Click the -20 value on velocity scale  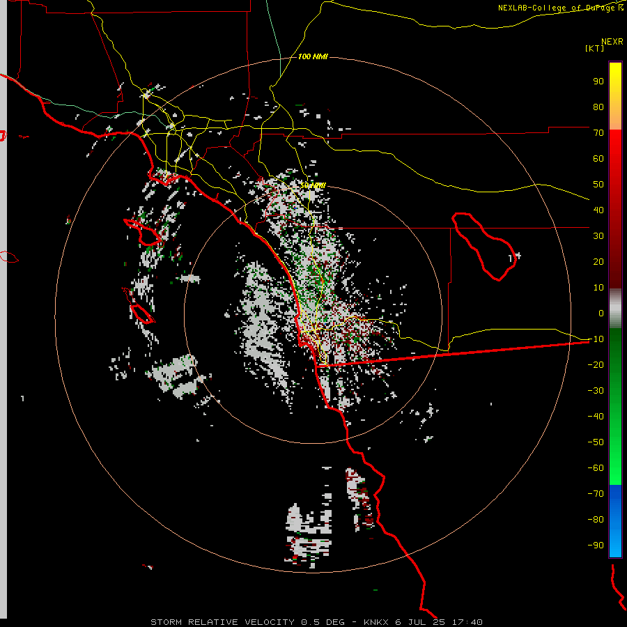pyautogui.click(x=596, y=365)
